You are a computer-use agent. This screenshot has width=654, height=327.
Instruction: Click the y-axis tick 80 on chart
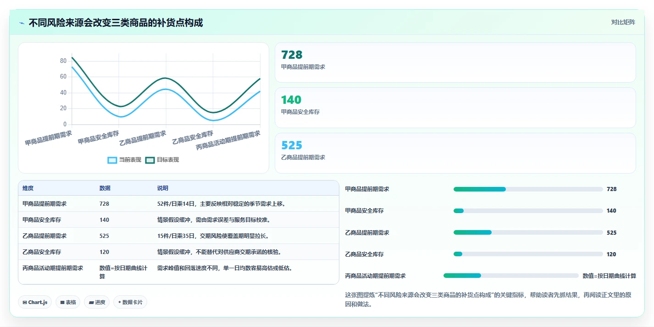tap(63, 61)
